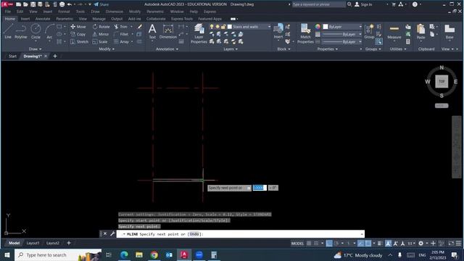The image size is (464, 261).
Task: Toggle grid display in status bar
Action: click(309, 244)
